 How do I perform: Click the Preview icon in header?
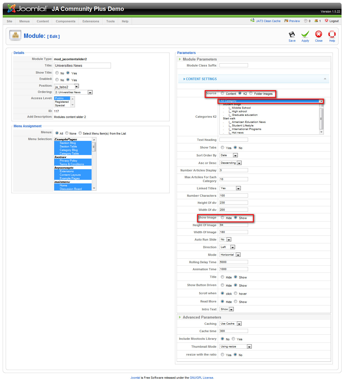[x=286, y=21]
